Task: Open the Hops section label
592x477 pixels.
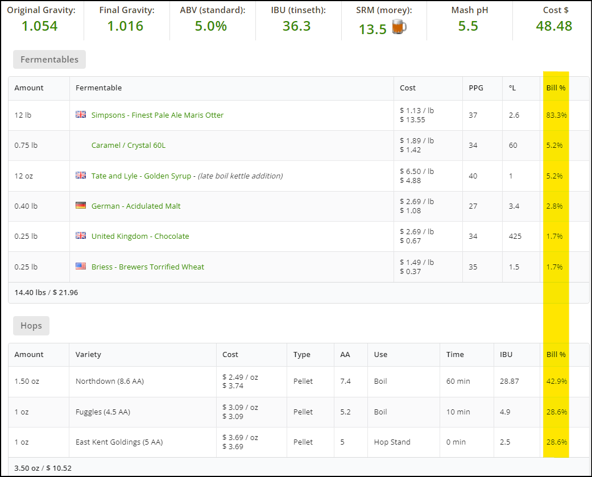Action: [x=31, y=326]
